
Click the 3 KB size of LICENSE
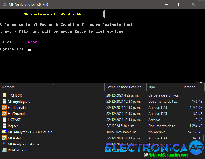[199, 120]
